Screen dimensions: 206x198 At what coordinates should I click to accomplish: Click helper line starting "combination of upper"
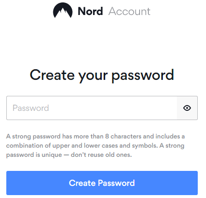(x=95, y=146)
